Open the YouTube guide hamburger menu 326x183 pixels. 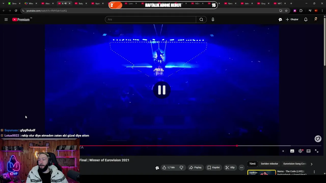click(x=6, y=20)
